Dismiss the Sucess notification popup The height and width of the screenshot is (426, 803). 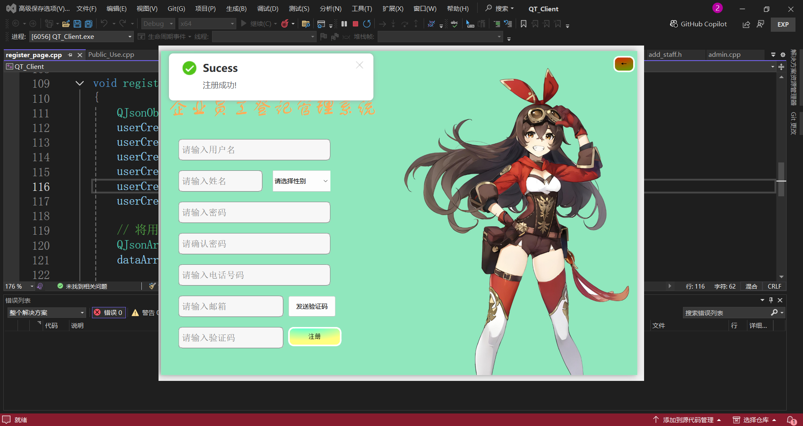(x=359, y=65)
